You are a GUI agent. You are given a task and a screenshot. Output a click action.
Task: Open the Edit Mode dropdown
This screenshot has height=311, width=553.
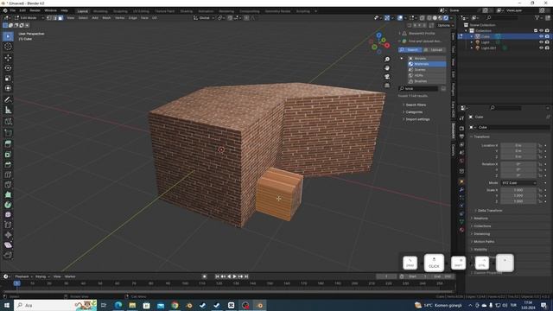pos(29,17)
